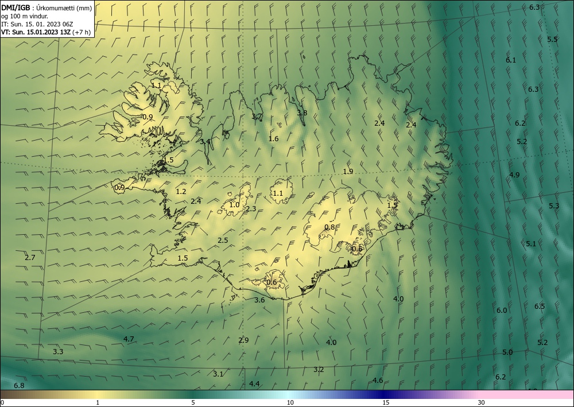Click the map value '5.3'
Viewport: 574px width, 407px height.
pyautogui.click(x=554, y=206)
